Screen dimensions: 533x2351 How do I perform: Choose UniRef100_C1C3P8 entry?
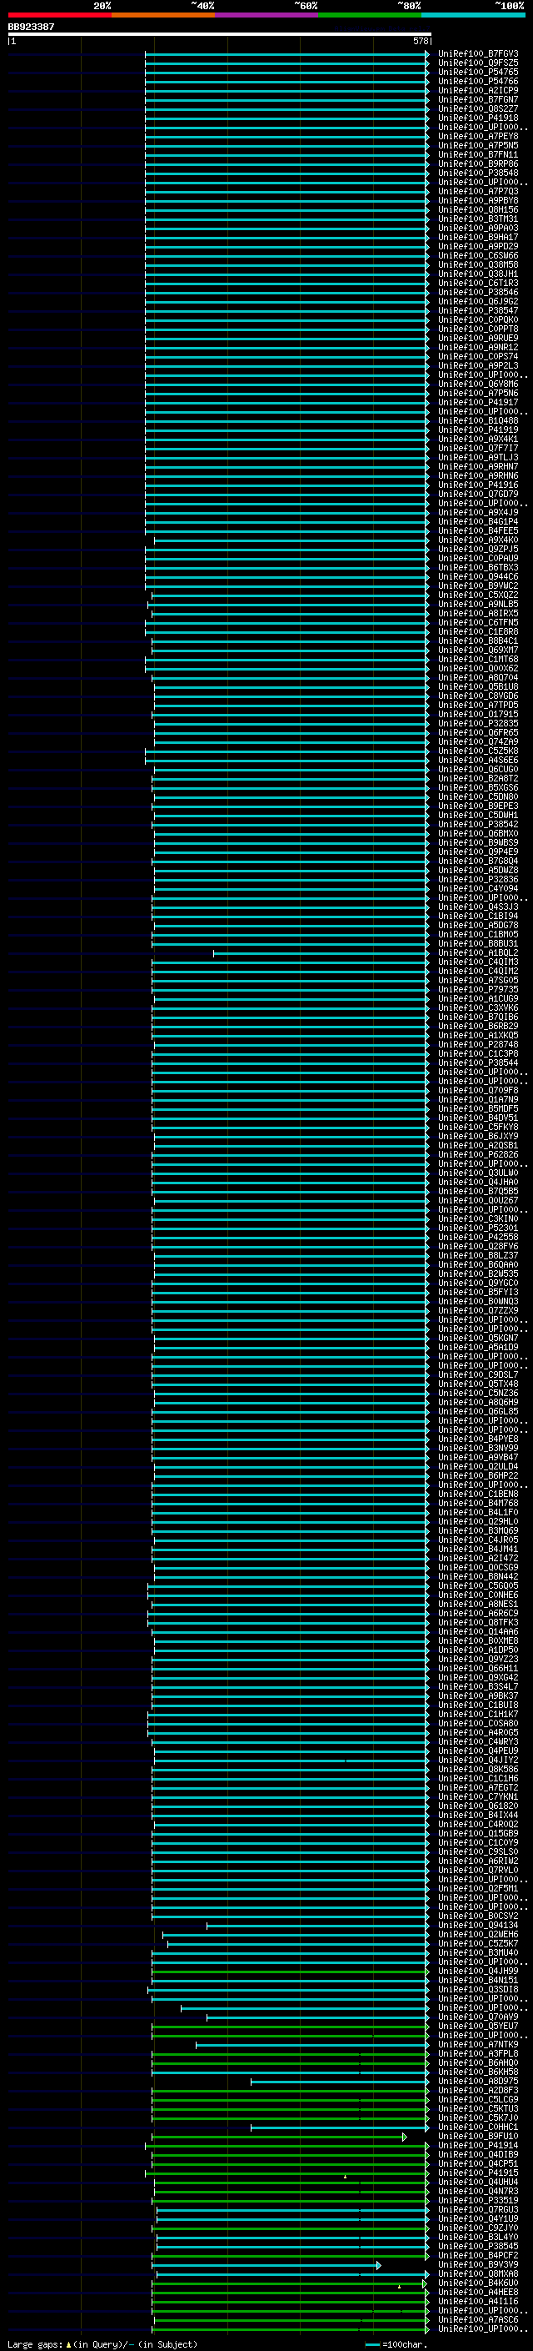tap(478, 1053)
